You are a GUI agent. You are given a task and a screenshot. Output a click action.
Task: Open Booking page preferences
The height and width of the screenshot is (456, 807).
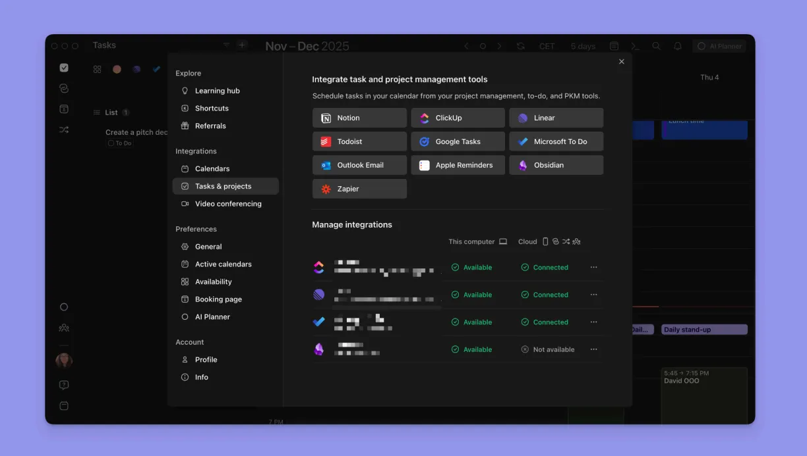tap(225, 299)
